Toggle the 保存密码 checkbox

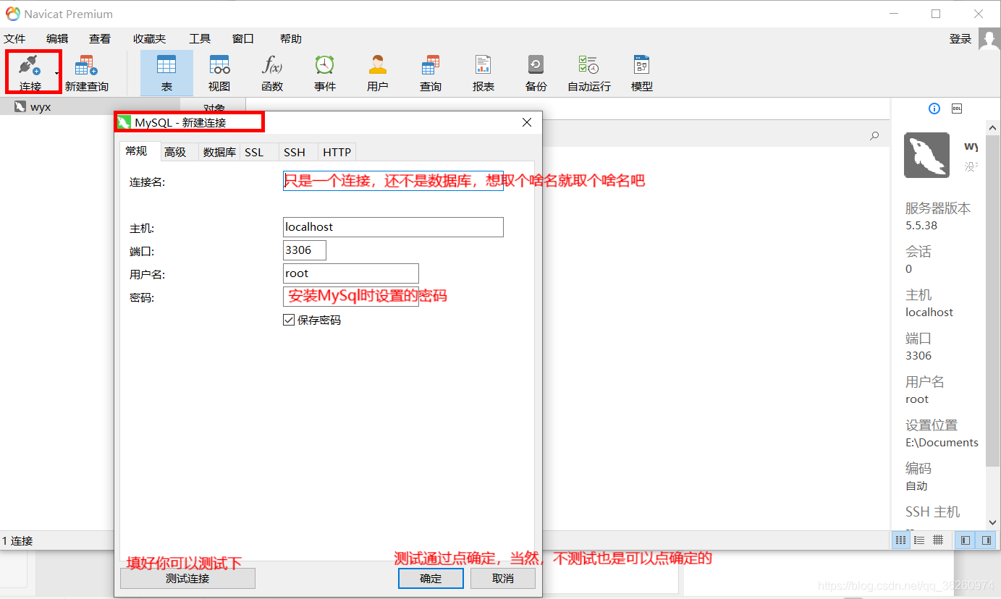[x=289, y=320]
